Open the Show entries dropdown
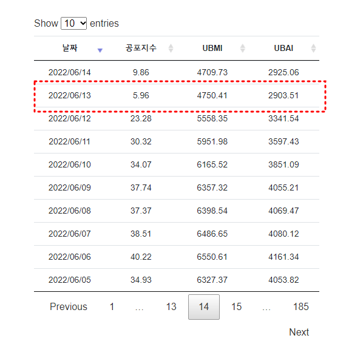Viewport: 346px width, 341px height. 73,24
